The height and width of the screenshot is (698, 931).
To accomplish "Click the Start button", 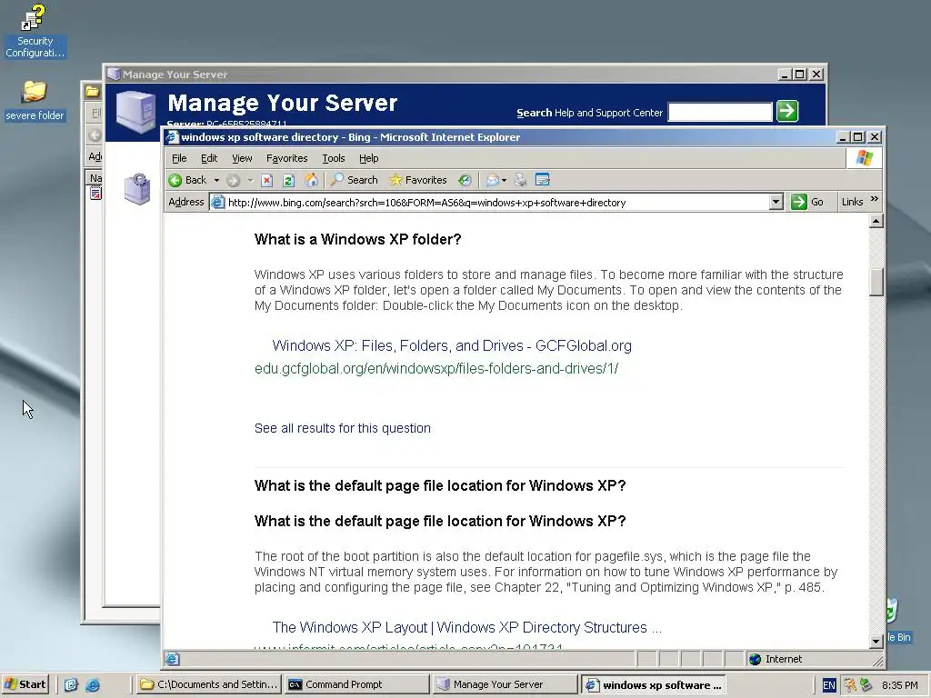I will point(25,684).
